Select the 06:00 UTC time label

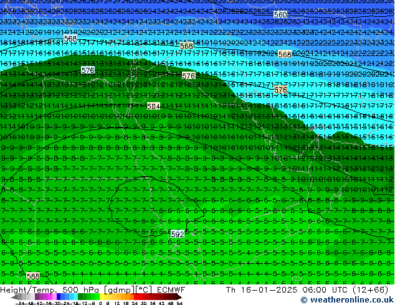tap(313, 290)
